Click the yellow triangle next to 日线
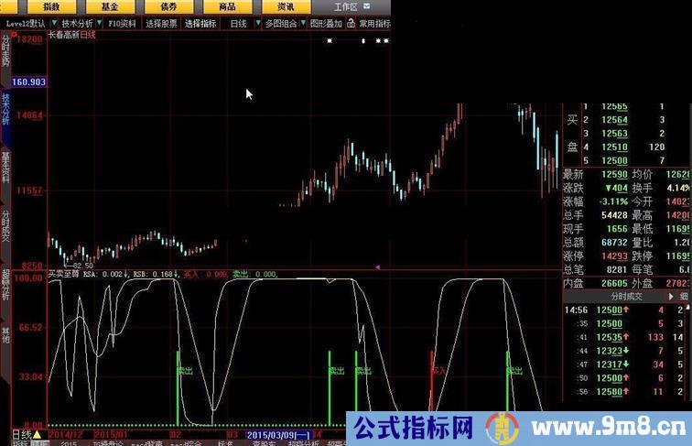Viewport: 692px width, 446px height. point(37,434)
